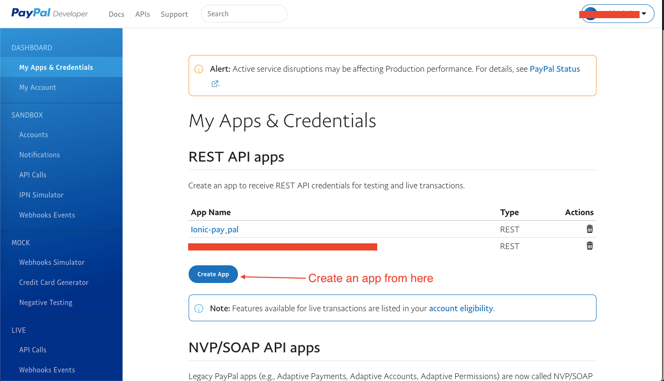Click the note info icon in blue box
Image resolution: width=664 pixels, height=381 pixels.
pyautogui.click(x=199, y=309)
